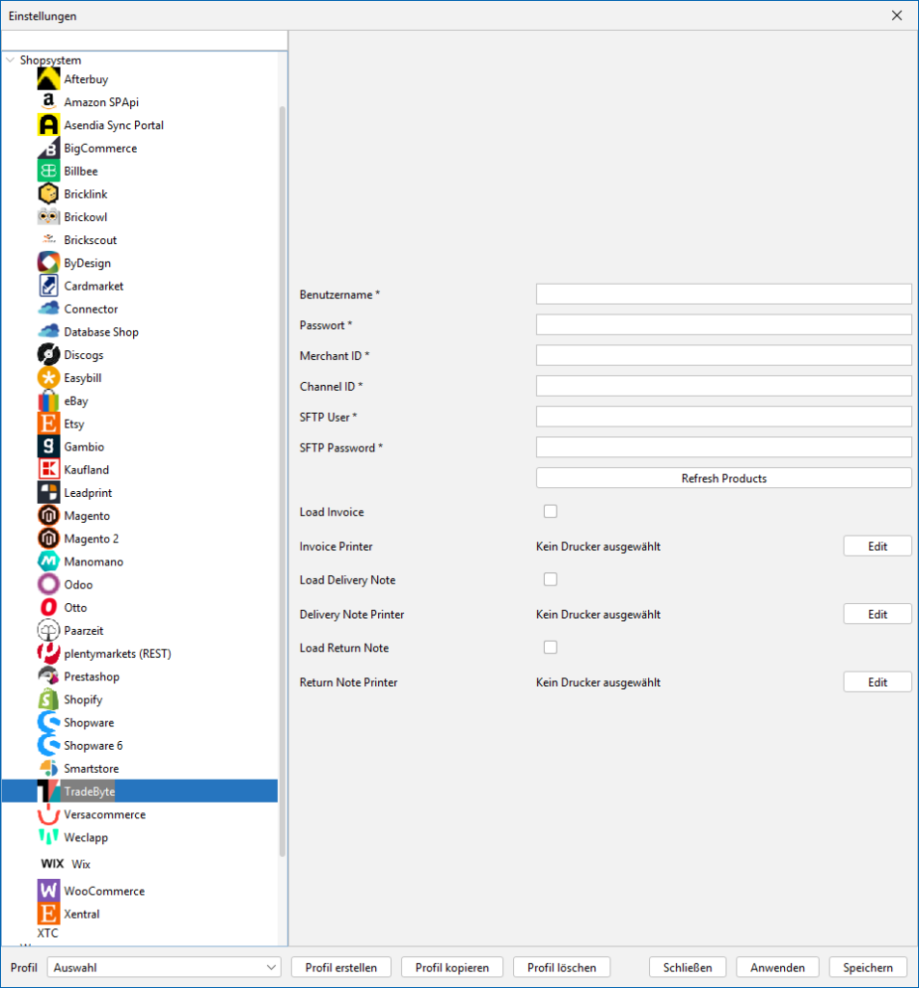
Task: Click the shop list vertical scrollbar
Action: coord(283,482)
